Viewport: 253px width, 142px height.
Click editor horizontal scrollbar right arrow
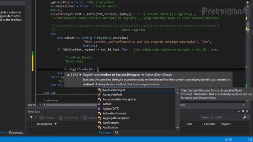tap(244, 105)
